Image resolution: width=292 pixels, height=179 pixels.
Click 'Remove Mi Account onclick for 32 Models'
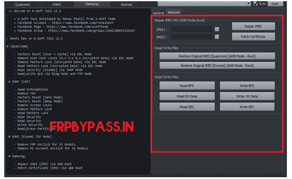tap(51, 148)
